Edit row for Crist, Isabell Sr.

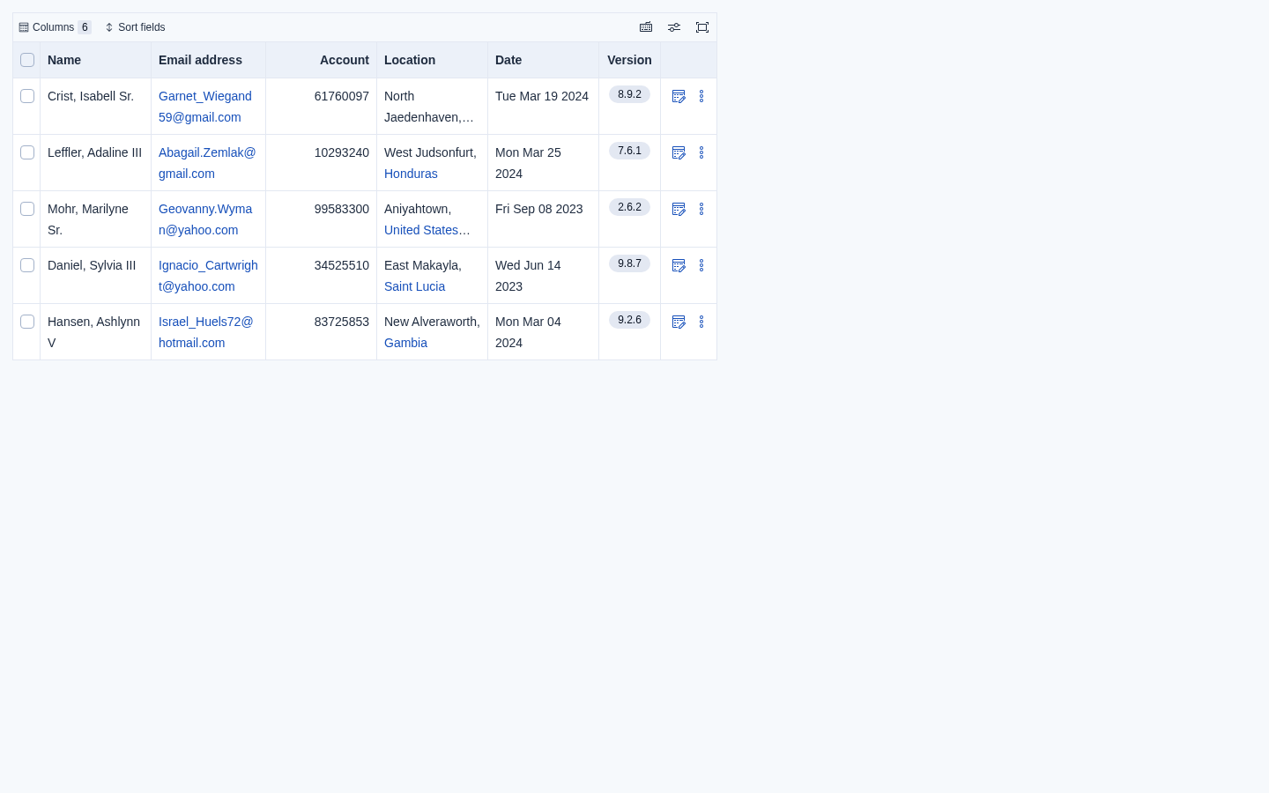pos(679,96)
